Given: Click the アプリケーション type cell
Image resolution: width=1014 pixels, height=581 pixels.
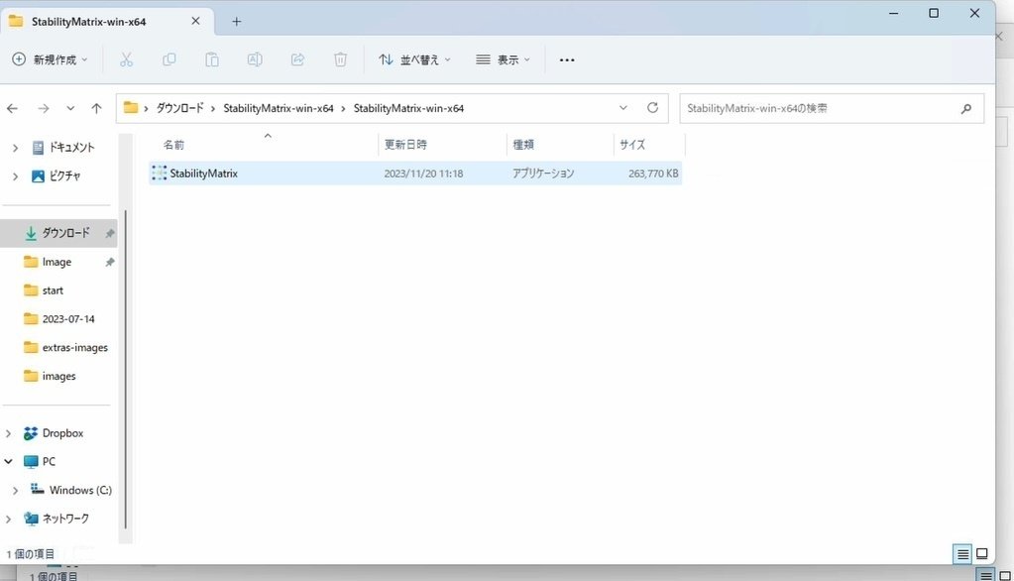Looking at the screenshot, I should pyautogui.click(x=543, y=174).
